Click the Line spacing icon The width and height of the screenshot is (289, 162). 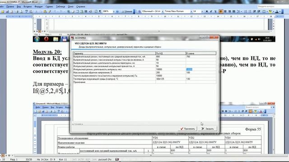coord(238,12)
